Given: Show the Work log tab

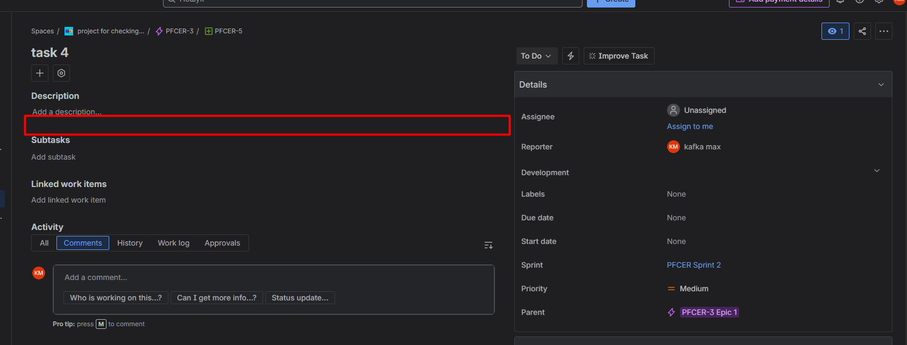Looking at the screenshot, I should (x=174, y=243).
